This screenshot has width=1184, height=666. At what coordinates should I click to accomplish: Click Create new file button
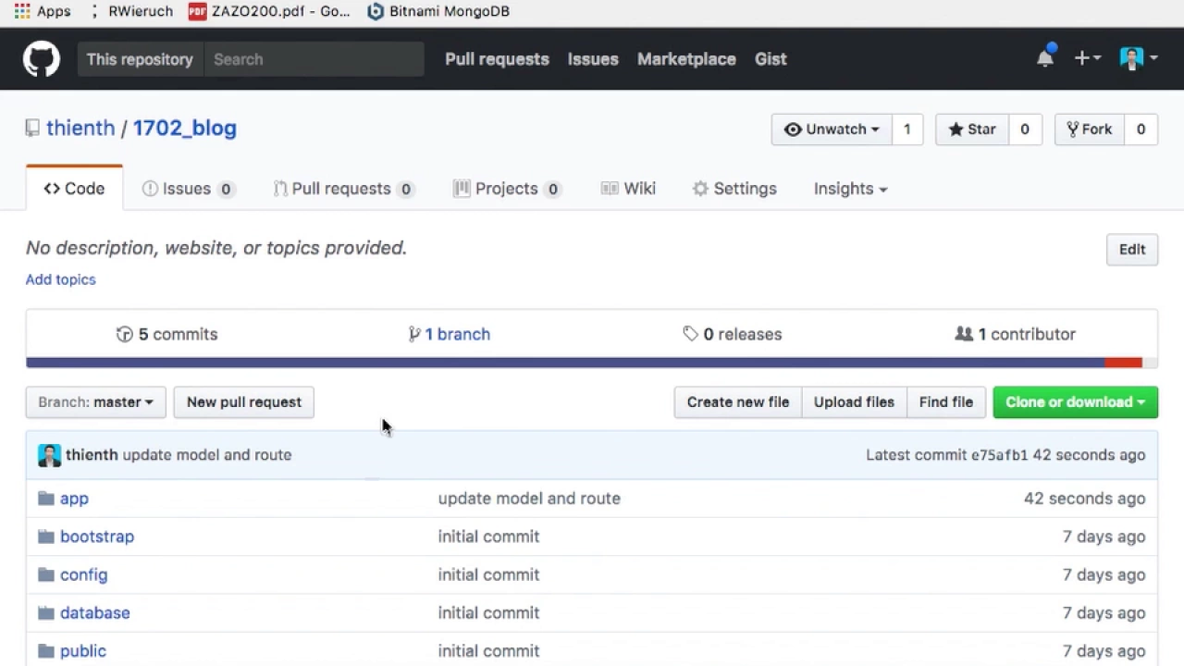coord(738,402)
